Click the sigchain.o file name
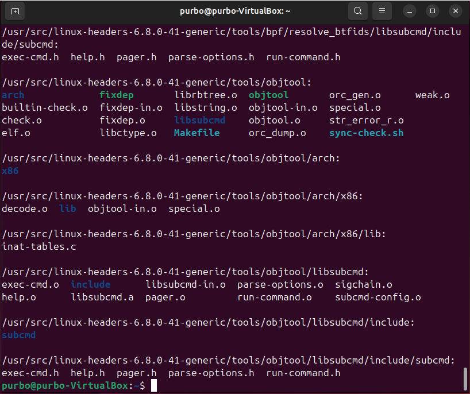The image size is (470, 394). [364, 285]
